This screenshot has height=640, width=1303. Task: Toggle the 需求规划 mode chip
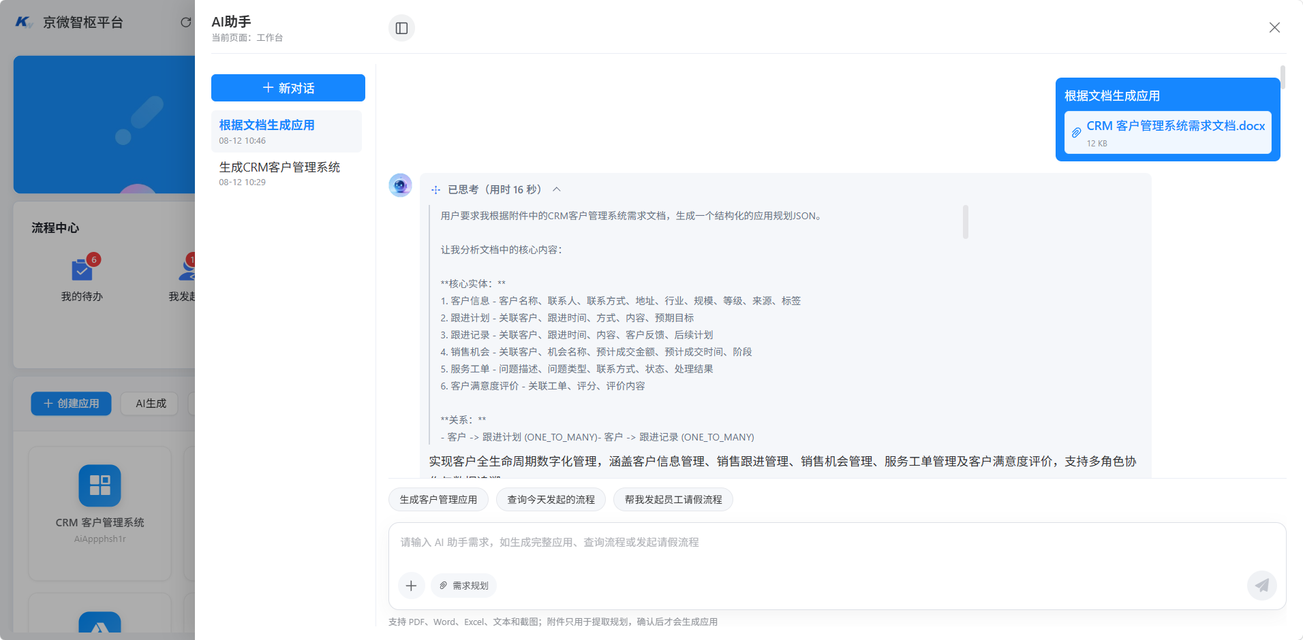tap(463, 586)
